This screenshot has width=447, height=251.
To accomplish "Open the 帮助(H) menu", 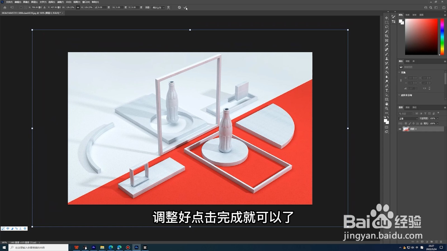I will [95, 2].
